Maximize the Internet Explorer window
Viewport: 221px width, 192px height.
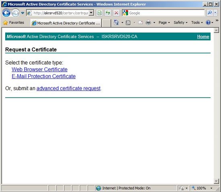tap(210, 4)
